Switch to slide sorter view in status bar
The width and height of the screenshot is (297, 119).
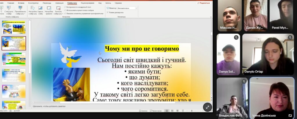172,111
